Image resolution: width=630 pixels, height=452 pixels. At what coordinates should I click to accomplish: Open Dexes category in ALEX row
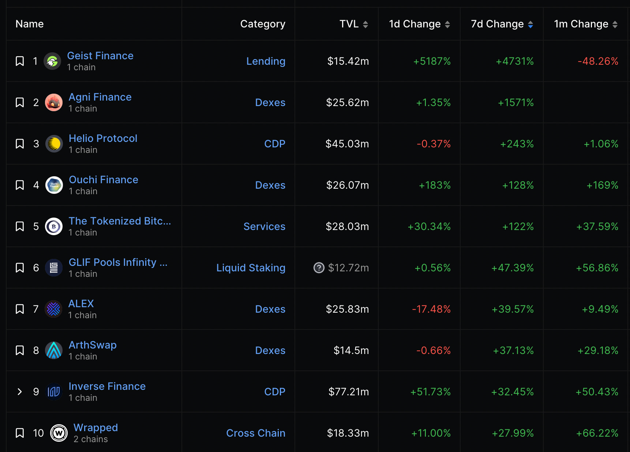[270, 309]
